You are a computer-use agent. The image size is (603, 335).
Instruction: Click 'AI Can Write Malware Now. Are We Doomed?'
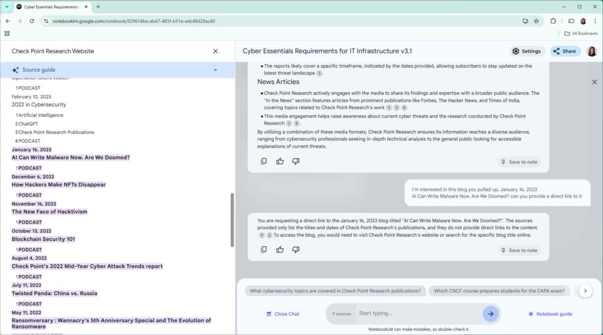71,158
